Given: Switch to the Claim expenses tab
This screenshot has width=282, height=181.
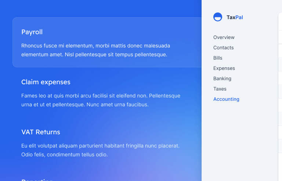Looking at the screenshot, I should (x=46, y=82).
